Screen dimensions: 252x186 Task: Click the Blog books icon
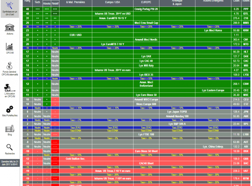10,129
